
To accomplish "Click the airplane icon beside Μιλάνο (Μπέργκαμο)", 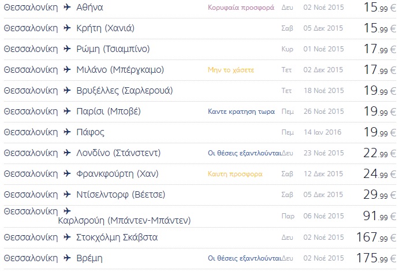I will pyautogui.click(x=67, y=69).
